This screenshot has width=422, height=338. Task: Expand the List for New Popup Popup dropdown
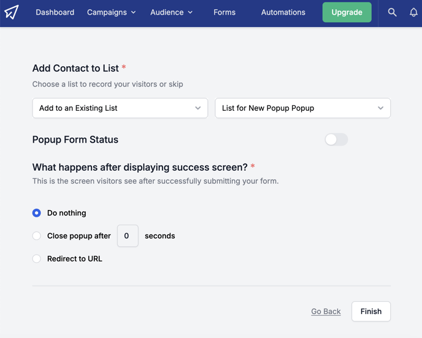pyautogui.click(x=302, y=108)
